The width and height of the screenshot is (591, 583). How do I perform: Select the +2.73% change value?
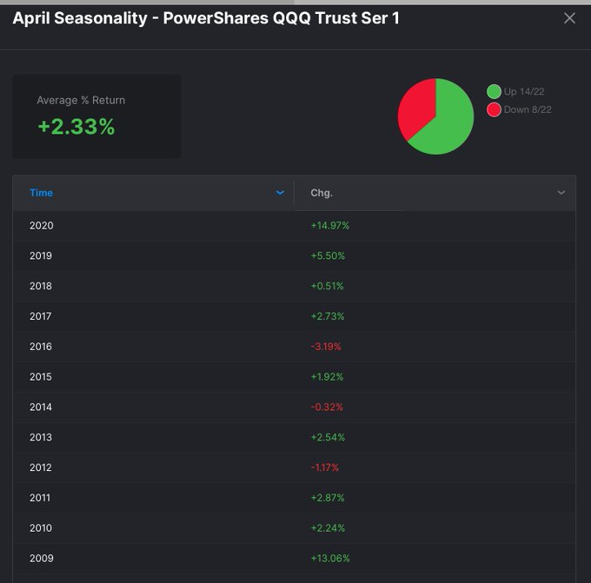[327, 315]
